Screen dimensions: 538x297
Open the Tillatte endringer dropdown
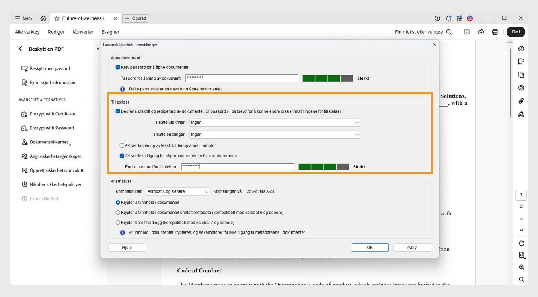pos(275,135)
